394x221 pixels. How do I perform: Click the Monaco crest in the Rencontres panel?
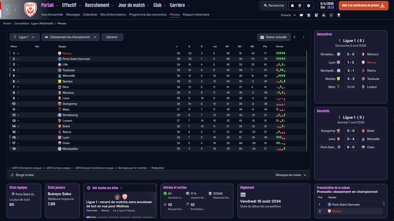363,54
